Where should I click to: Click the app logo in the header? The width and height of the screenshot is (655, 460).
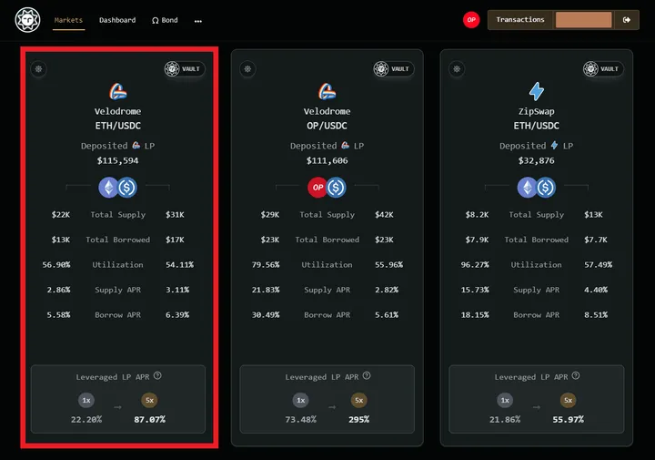click(x=28, y=20)
